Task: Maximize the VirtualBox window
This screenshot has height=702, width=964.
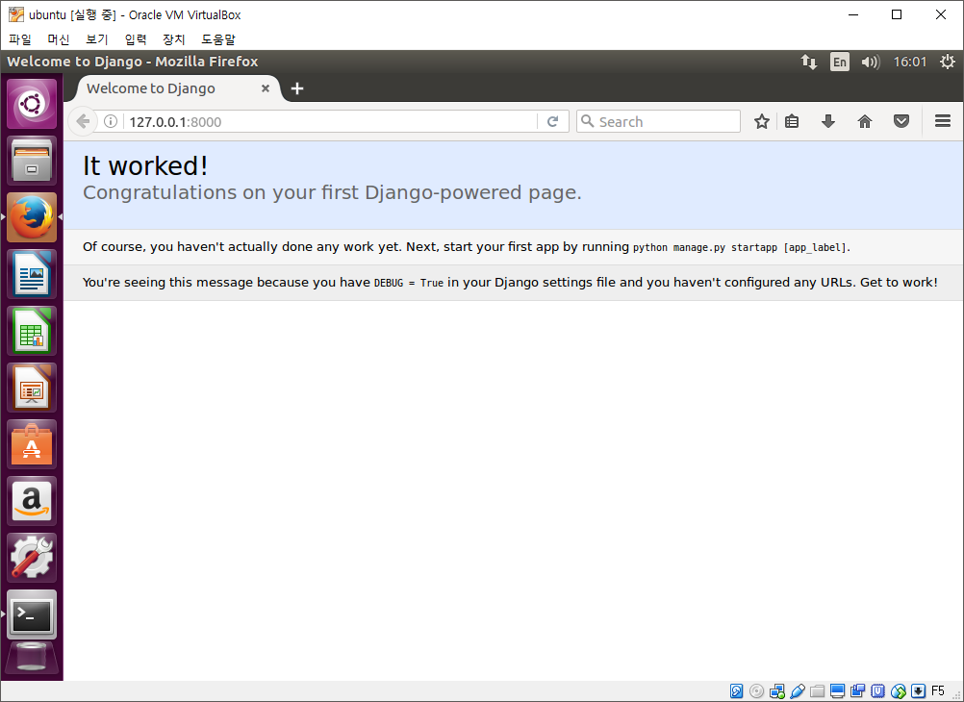Action: (x=897, y=14)
